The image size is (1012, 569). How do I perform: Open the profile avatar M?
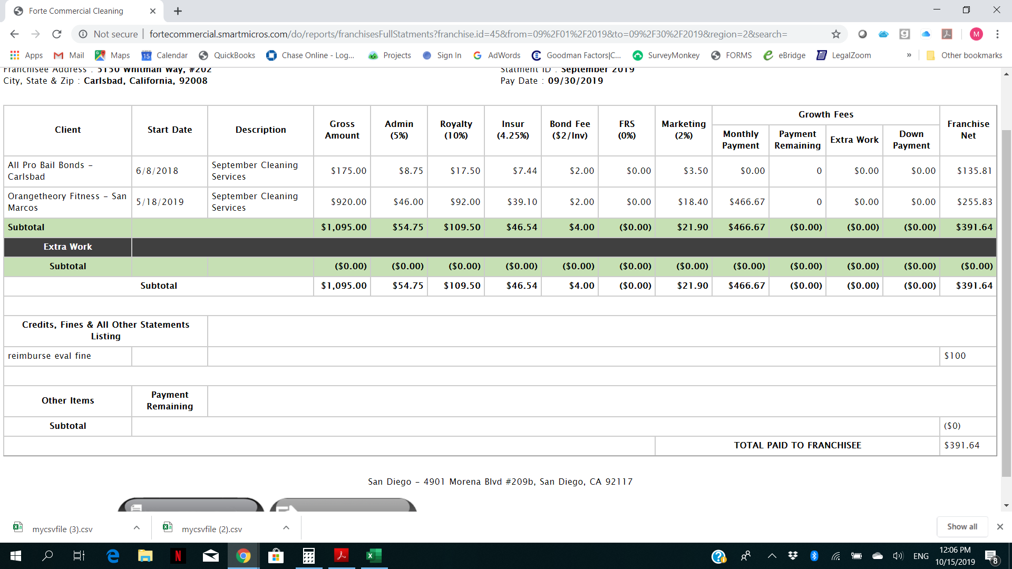976,34
